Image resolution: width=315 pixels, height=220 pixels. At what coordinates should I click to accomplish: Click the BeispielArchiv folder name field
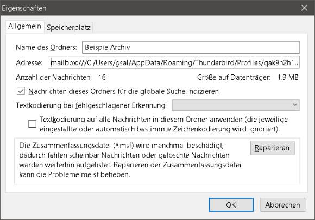tap(191, 47)
